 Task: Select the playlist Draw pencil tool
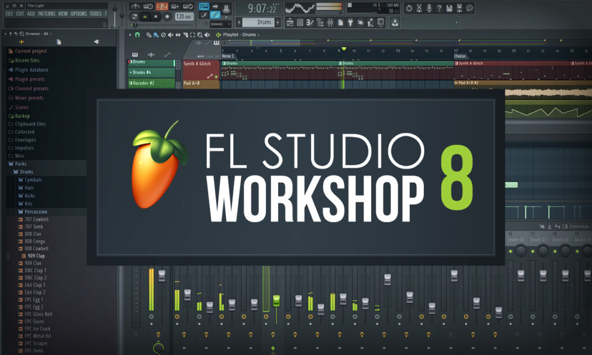[149, 35]
